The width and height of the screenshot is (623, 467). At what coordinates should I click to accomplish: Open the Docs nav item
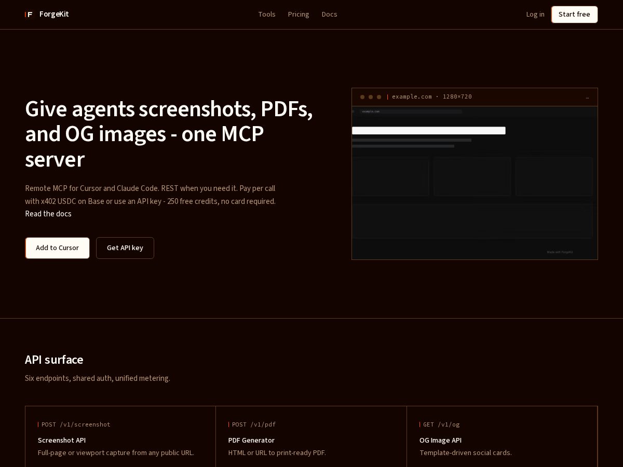point(330,14)
